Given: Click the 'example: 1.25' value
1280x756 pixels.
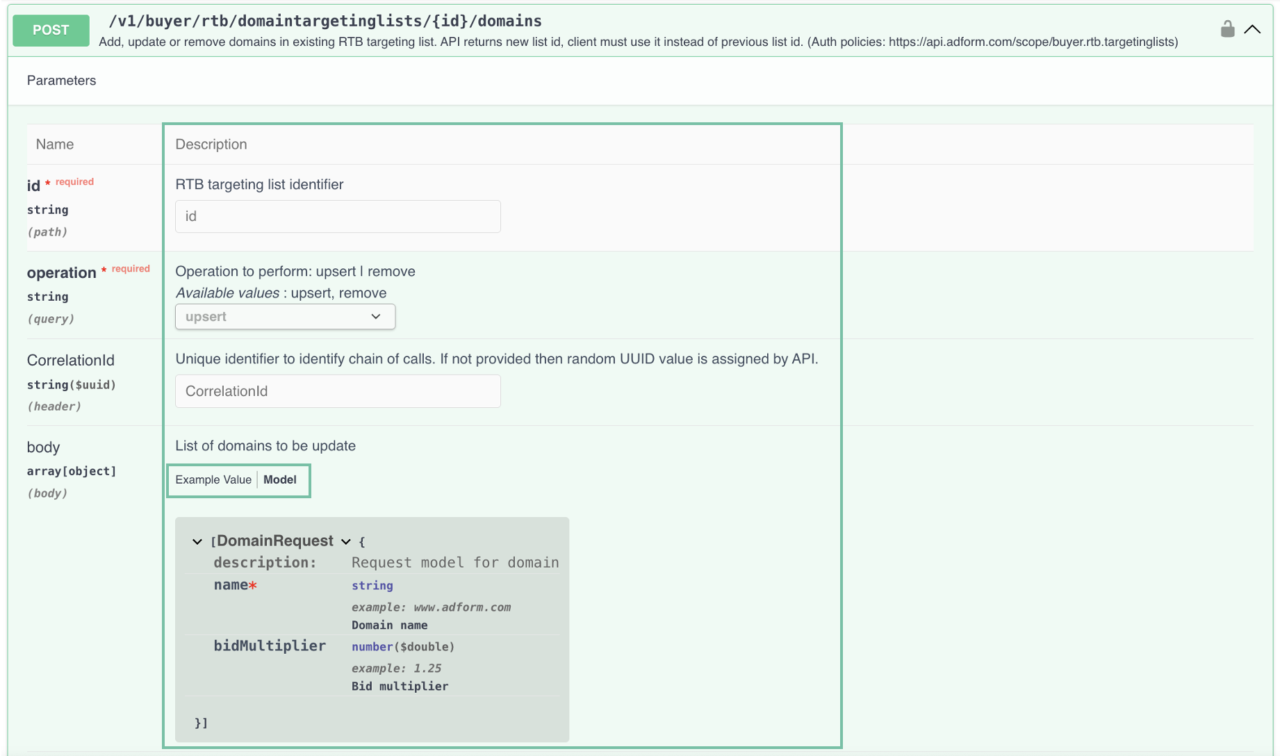Looking at the screenshot, I should [x=396, y=668].
